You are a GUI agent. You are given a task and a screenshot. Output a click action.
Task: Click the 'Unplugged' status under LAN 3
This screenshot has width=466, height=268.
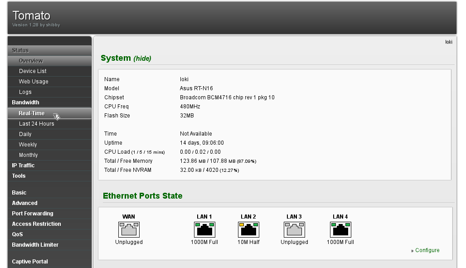click(x=294, y=242)
